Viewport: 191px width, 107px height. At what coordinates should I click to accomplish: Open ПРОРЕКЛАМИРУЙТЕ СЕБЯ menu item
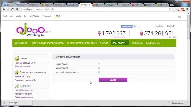(82, 43)
